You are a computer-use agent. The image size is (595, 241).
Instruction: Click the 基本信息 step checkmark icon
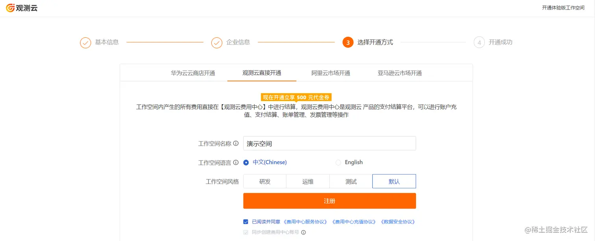coord(85,42)
